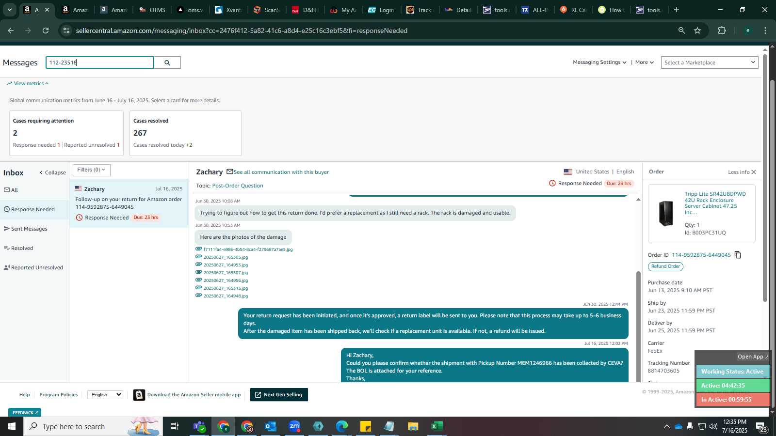Screen dimensions: 776x436
Task: Open the Filters (0) dropdown
Action: 92,170
